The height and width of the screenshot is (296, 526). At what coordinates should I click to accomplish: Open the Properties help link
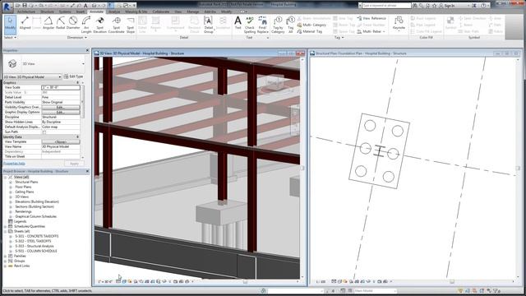click(14, 164)
